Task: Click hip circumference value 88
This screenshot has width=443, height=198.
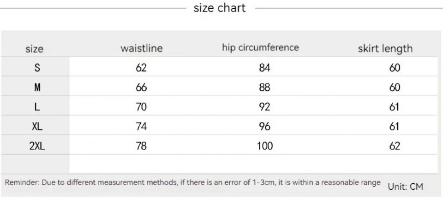Action: 264,87
